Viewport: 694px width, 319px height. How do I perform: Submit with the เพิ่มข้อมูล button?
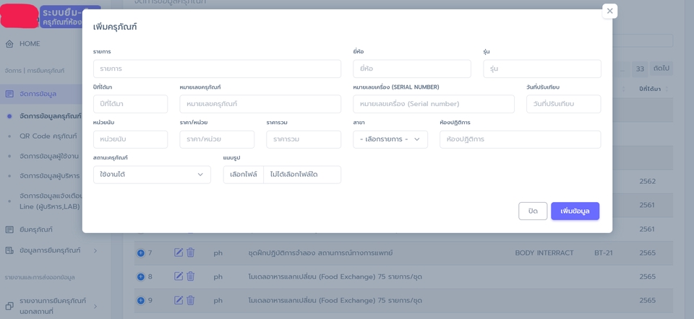(x=575, y=211)
